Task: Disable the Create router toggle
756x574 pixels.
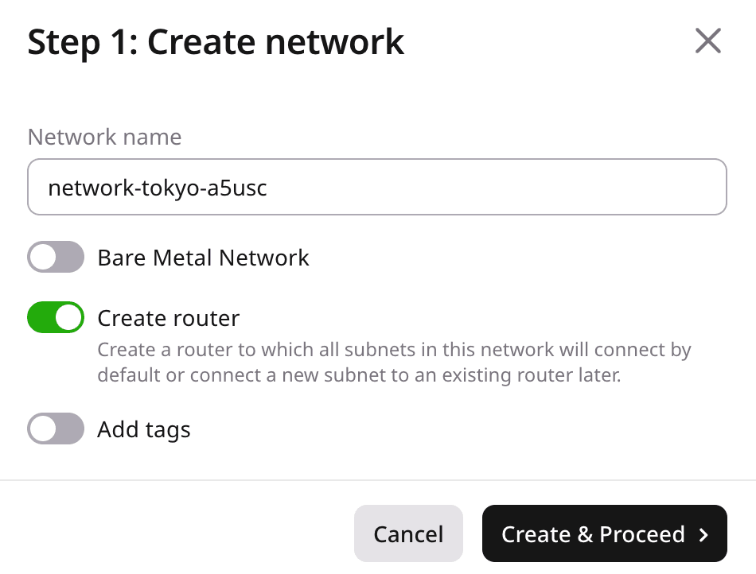Action: (56, 318)
